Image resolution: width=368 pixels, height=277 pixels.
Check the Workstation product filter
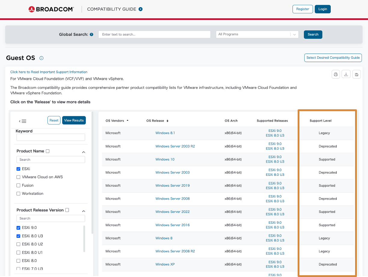[18, 194]
